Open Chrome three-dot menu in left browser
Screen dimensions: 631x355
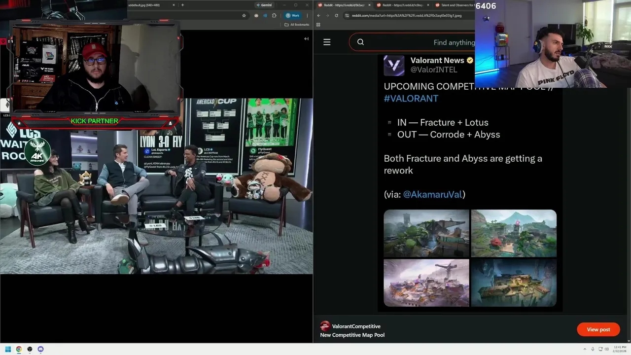pos(307,15)
